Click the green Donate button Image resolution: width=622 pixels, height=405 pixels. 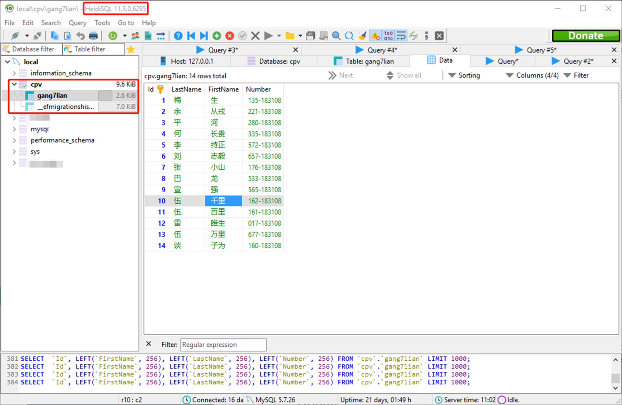click(x=586, y=36)
